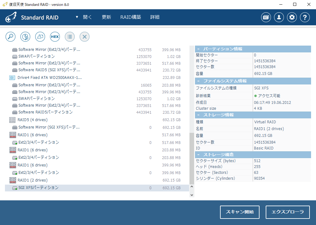
Task: Click the partition manager pie-chart icon
Action: click(x=25, y=37)
